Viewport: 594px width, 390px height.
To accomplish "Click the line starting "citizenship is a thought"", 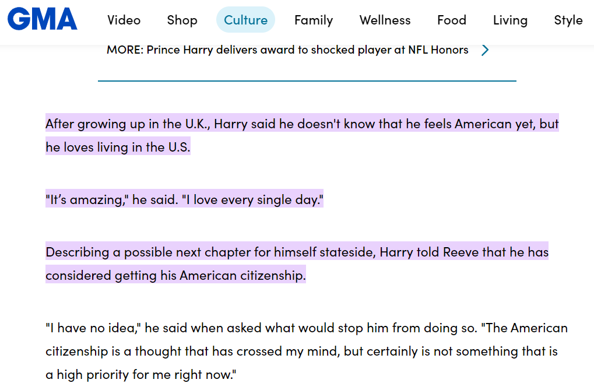I will pyautogui.click(x=301, y=351).
